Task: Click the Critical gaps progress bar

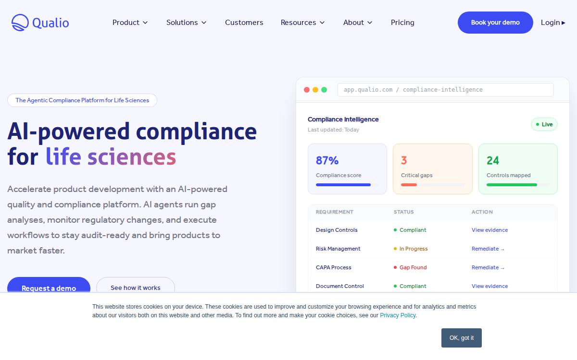Action: (433, 185)
